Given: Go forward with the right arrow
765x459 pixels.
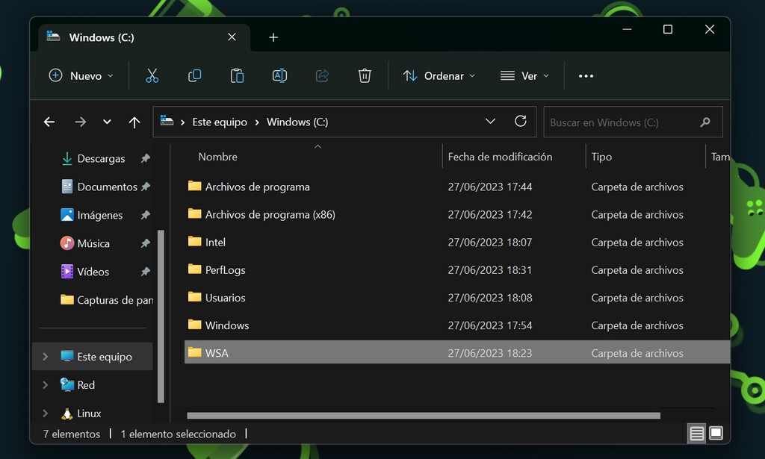Looking at the screenshot, I should (x=81, y=122).
